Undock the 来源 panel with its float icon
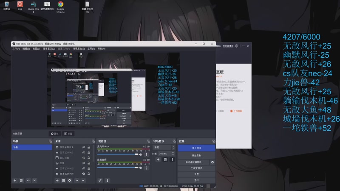Image resolution: width=340 pixels, height=191 pixels. pyautogui.click(x=93, y=141)
